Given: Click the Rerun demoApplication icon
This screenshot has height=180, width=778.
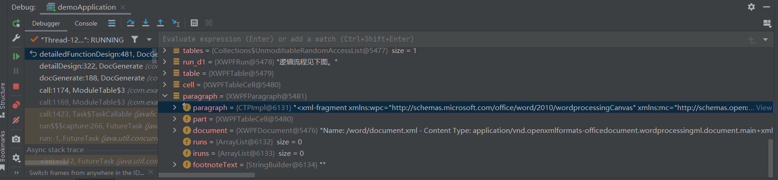Looking at the screenshot, I should (x=16, y=23).
